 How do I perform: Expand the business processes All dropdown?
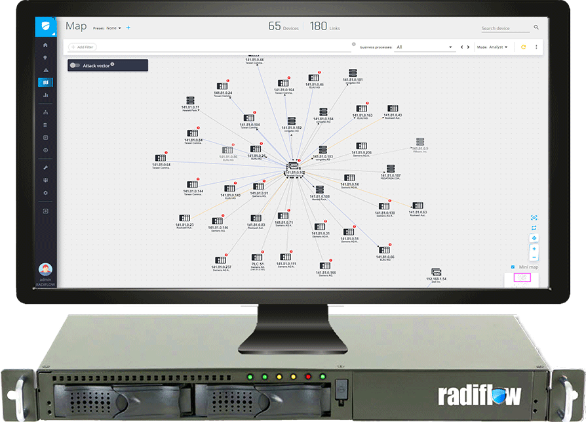pyautogui.click(x=424, y=47)
